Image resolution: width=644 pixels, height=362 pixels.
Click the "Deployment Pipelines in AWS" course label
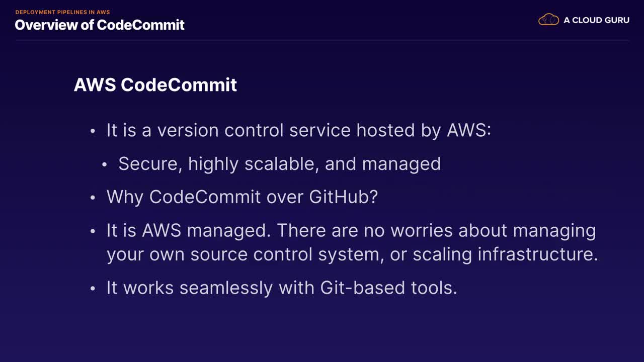[x=62, y=12]
